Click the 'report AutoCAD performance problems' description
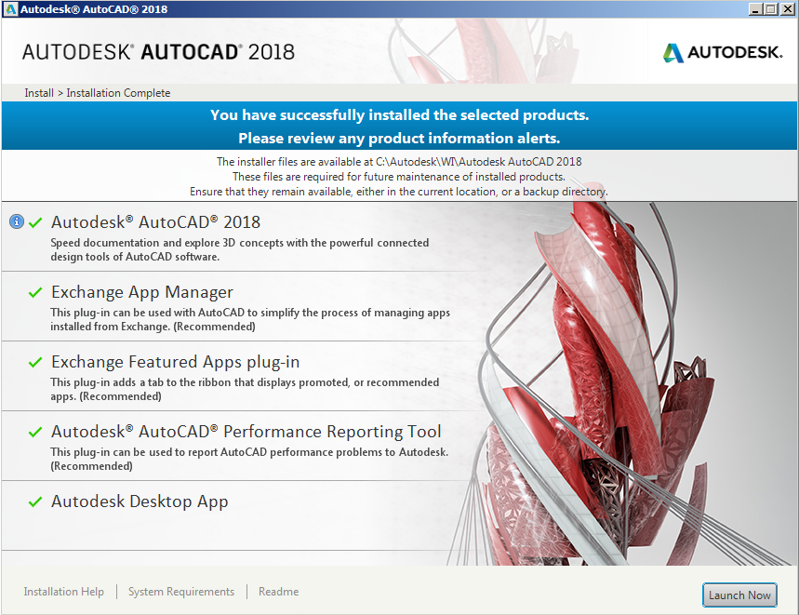The height and width of the screenshot is (615, 799). pos(249,459)
